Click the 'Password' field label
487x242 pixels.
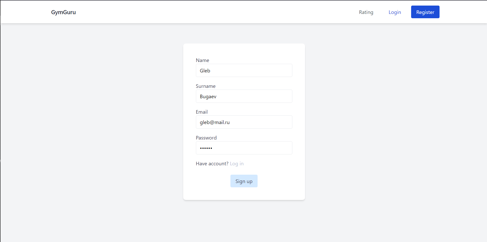[206, 138]
